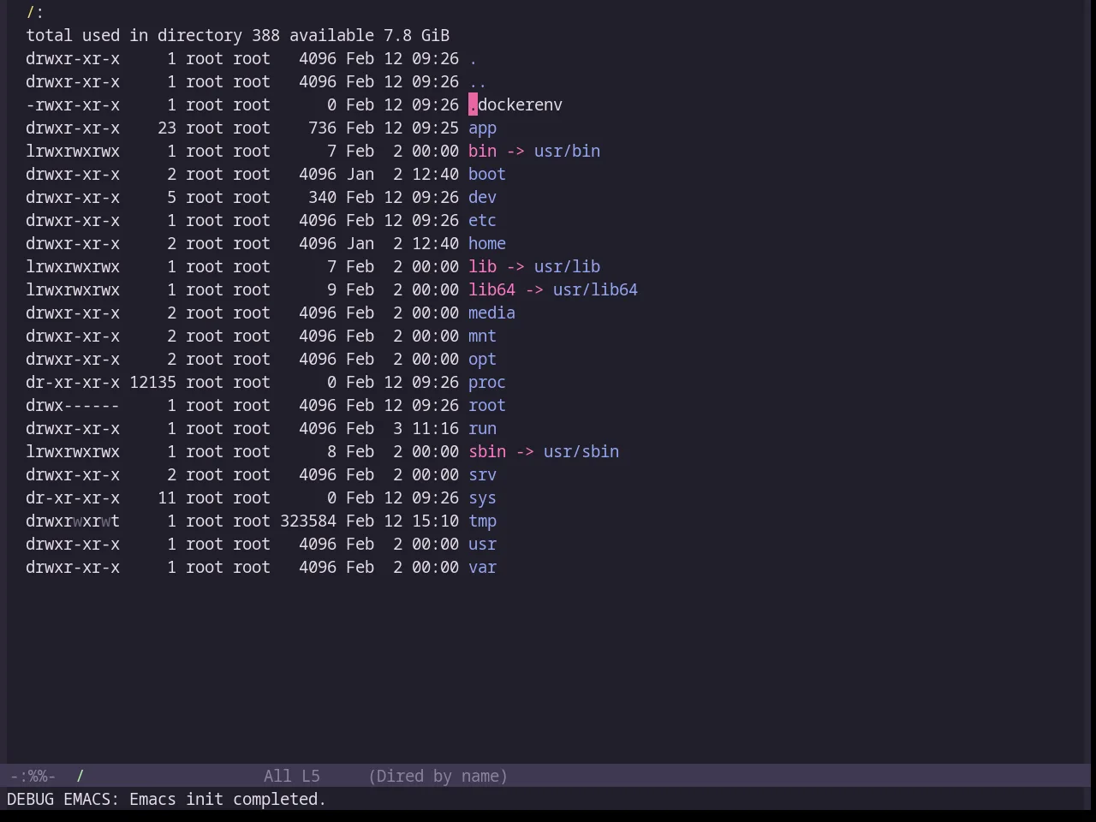
Task: Click the 15:10 time in tmp row
Action: click(x=435, y=521)
